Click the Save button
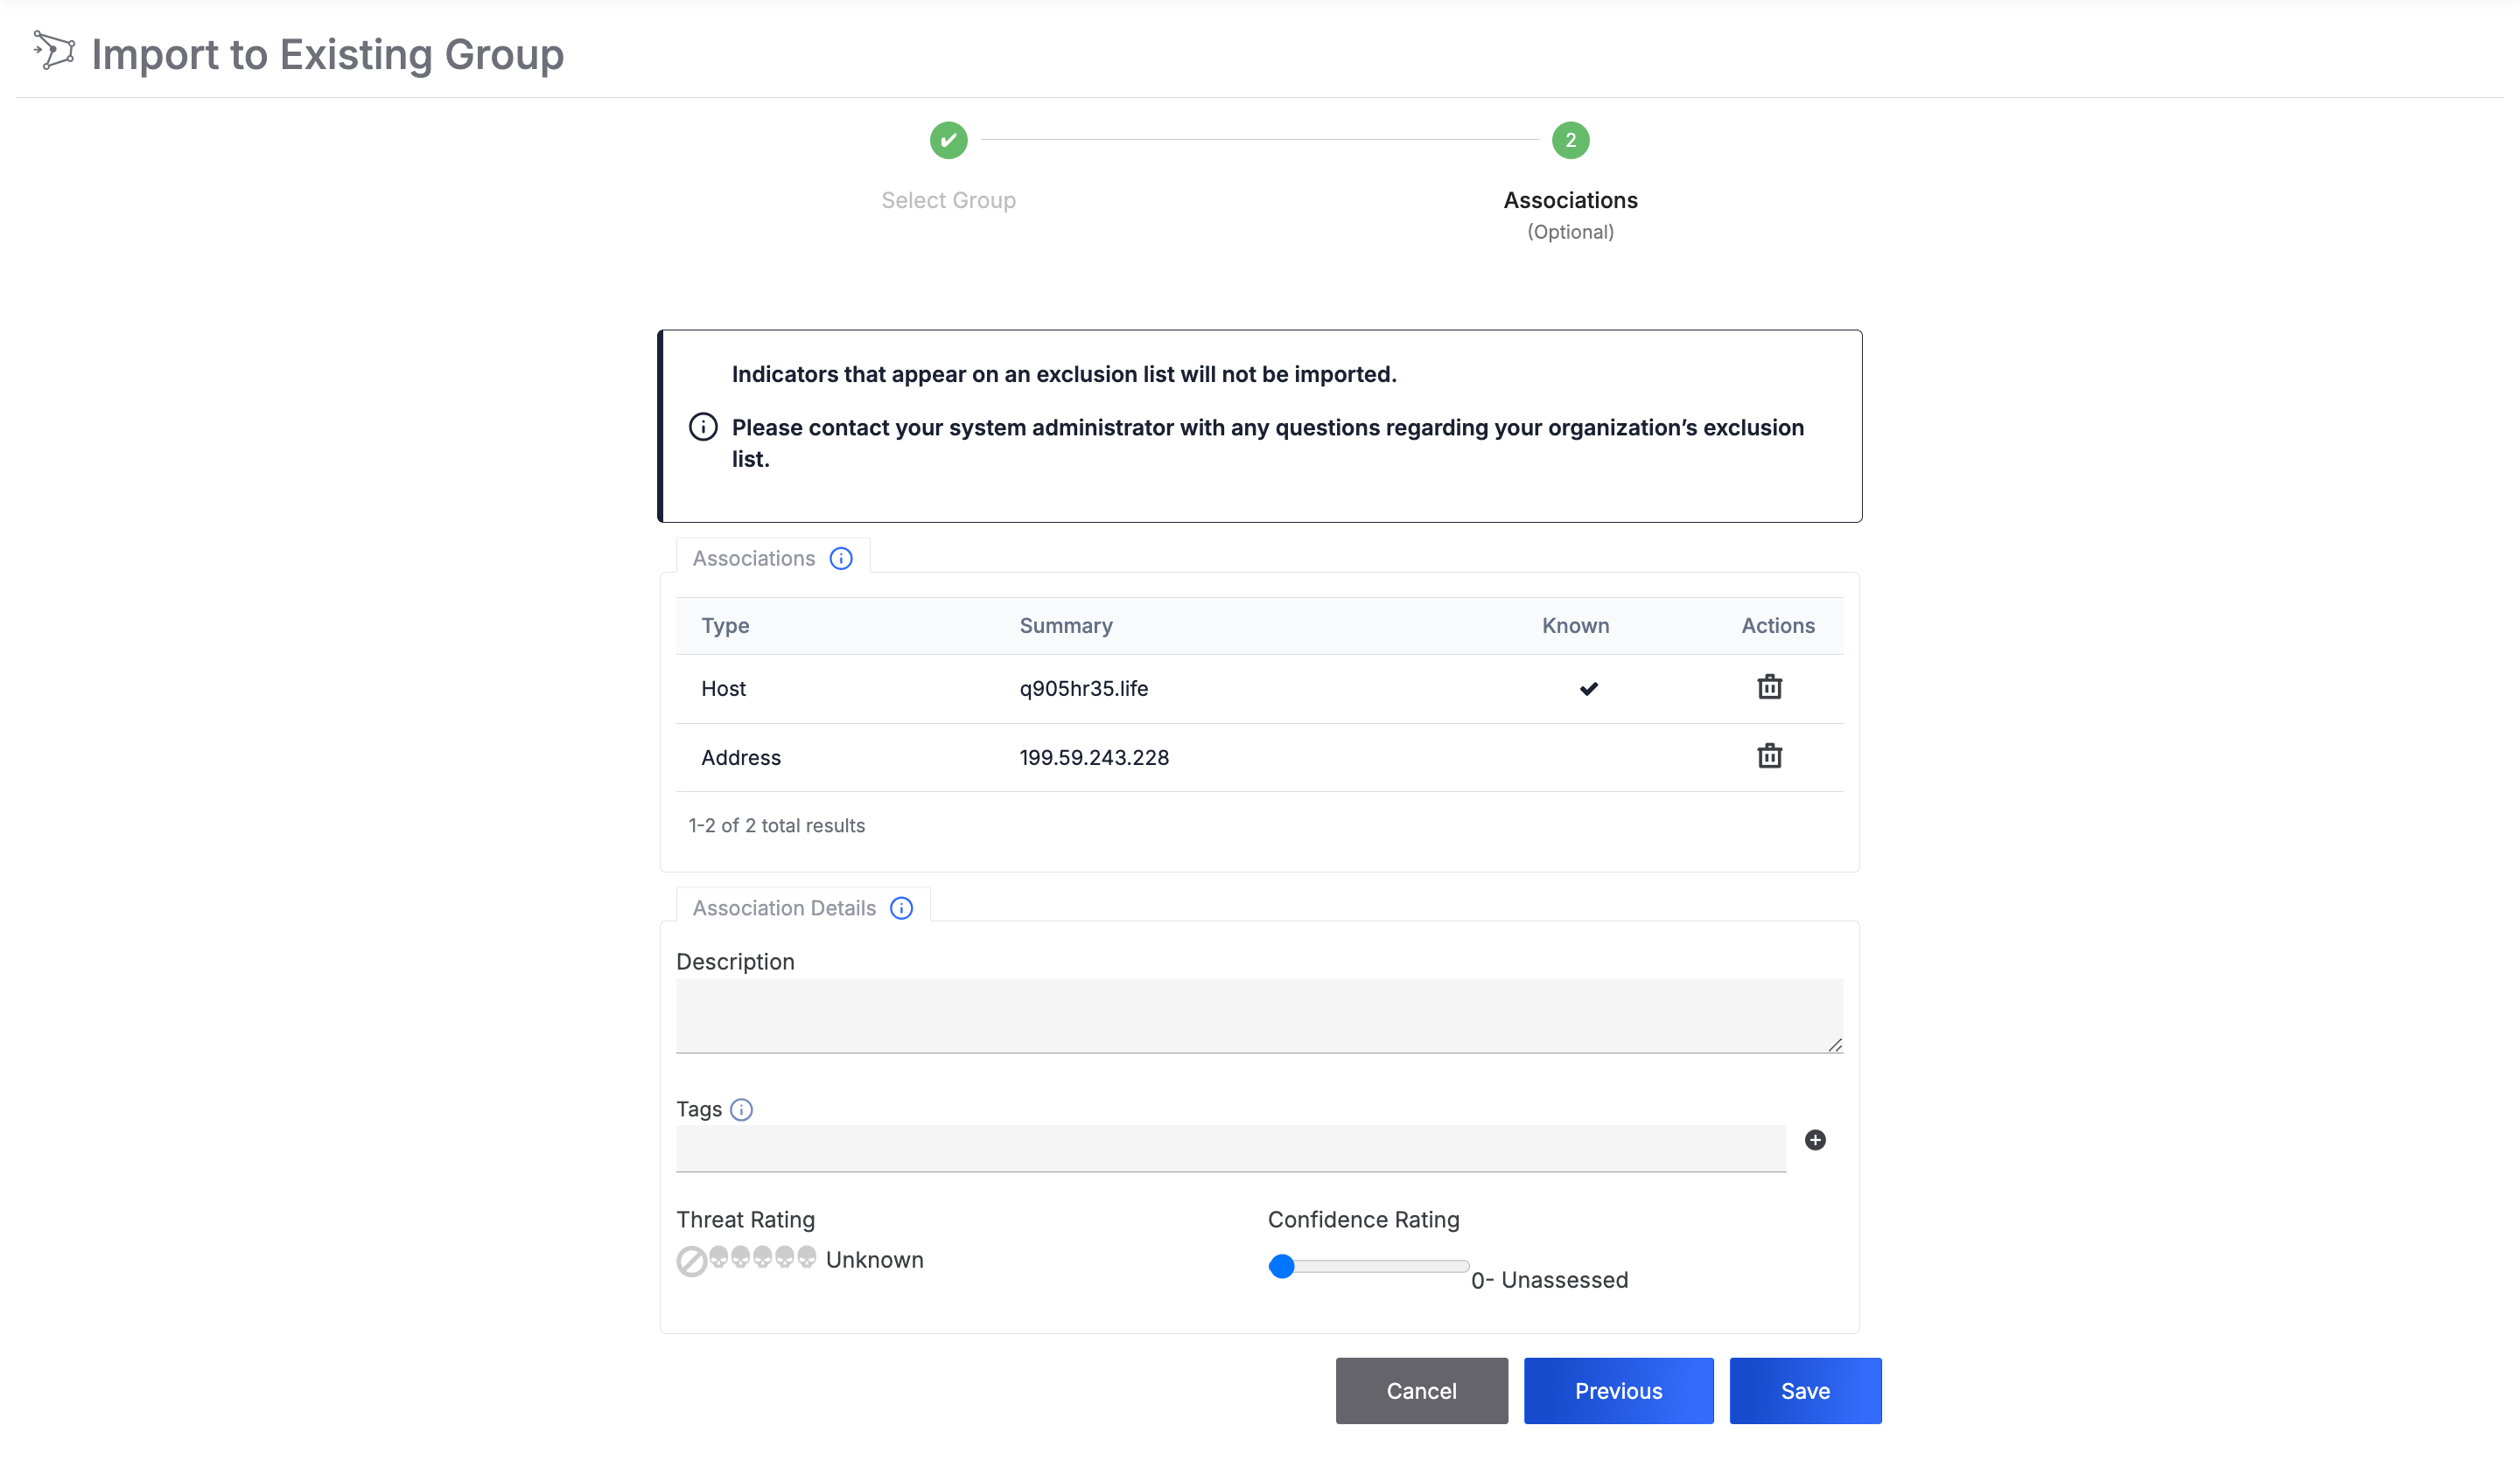 click(1805, 1390)
